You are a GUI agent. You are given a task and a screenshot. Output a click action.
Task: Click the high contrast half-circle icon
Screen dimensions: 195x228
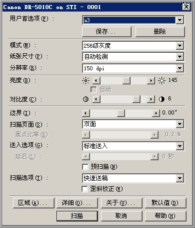click(161, 99)
